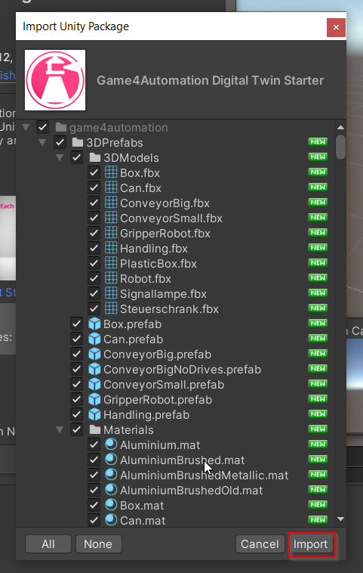Screen dimensions: 363x573
Task: Close the Import Unity Package dialog
Action: pos(336,27)
